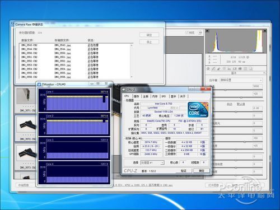The image size is (280, 210).
Task: Click the 133.7 MHz bus speed value
Action: 151,150
